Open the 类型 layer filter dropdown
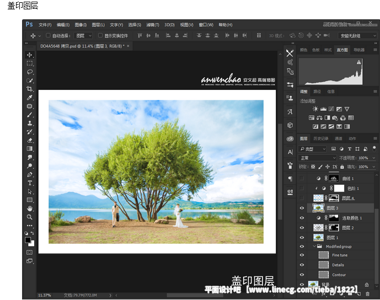 tap(312, 149)
